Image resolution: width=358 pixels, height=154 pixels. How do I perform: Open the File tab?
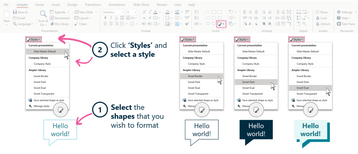point(6,5)
